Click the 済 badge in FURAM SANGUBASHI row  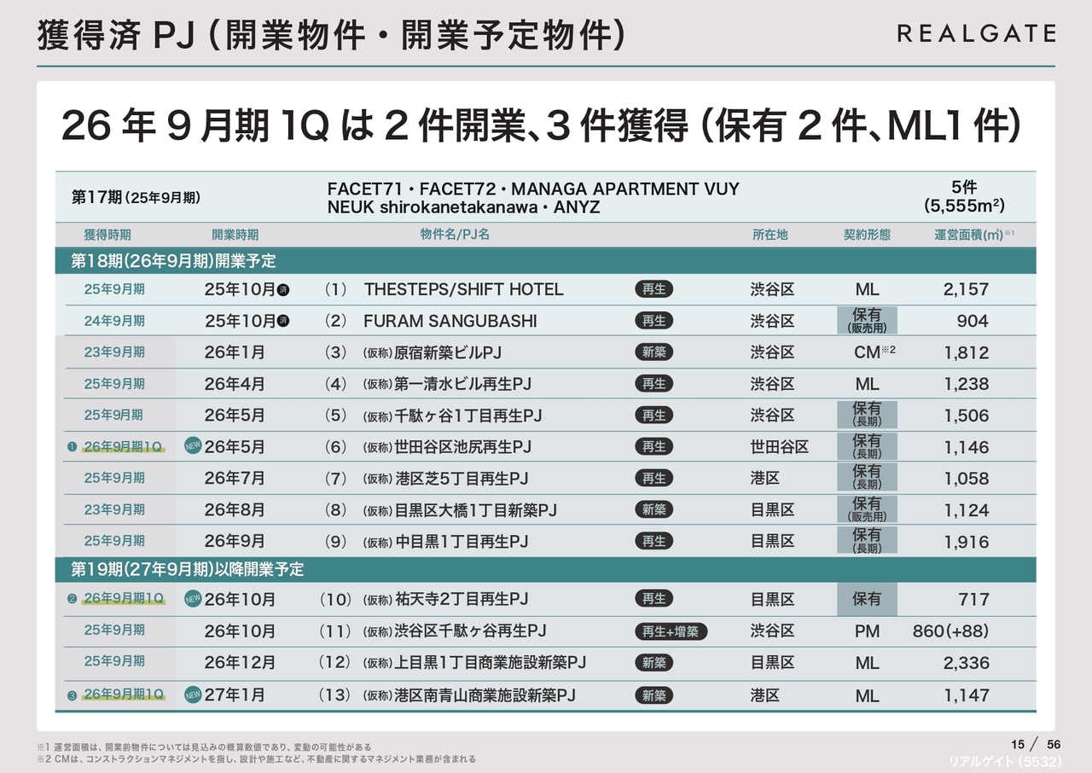tap(284, 322)
